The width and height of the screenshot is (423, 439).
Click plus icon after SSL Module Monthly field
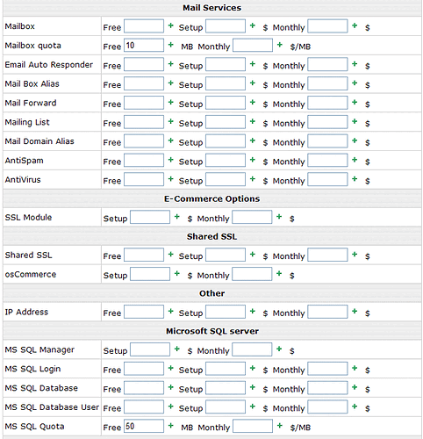(x=279, y=217)
